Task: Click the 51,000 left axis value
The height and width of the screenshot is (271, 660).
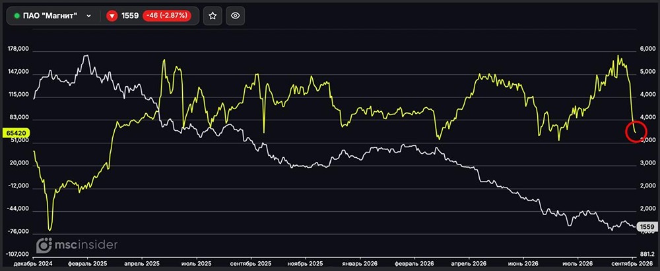Action: pos(19,141)
